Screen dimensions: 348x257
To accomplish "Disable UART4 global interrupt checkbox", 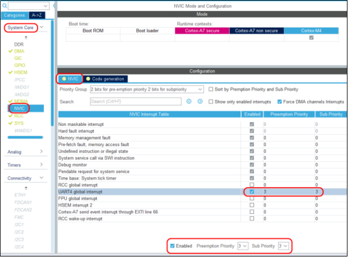I will click(252, 192).
